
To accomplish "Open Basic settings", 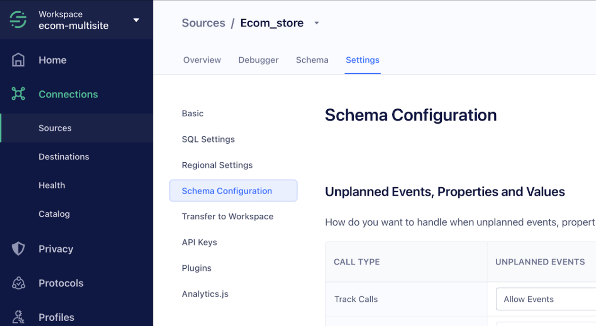I will pyautogui.click(x=193, y=114).
